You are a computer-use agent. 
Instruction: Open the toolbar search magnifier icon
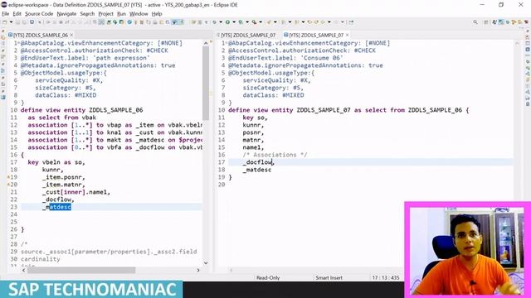point(475,22)
